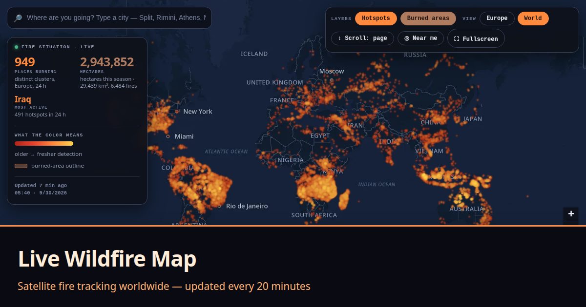
Task: Click the 949 places burning count
Action: (x=25, y=62)
